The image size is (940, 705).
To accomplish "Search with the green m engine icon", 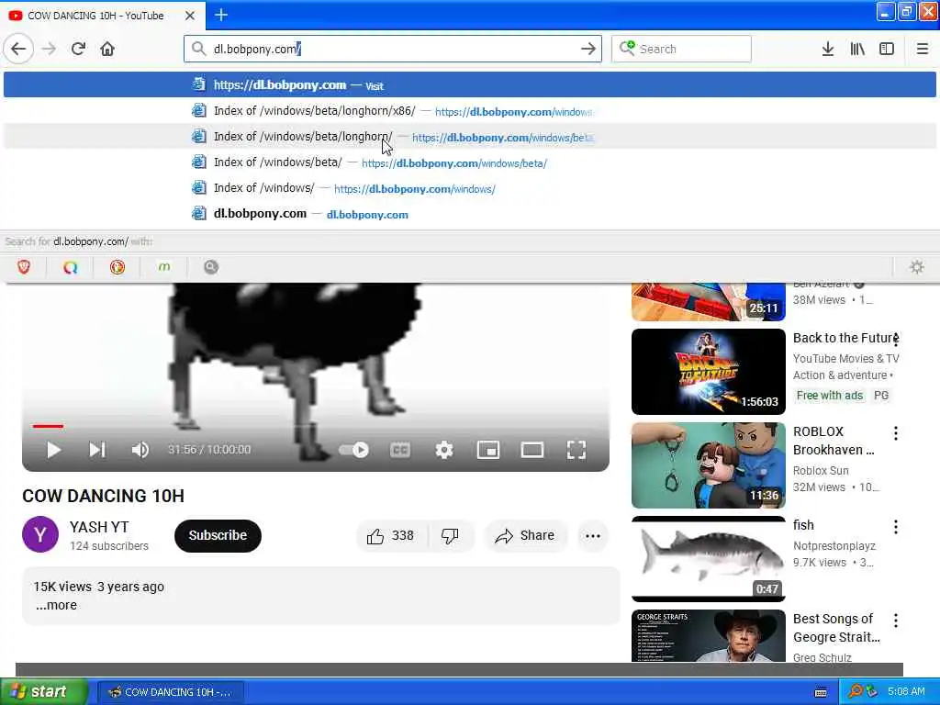I will pos(164,267).
